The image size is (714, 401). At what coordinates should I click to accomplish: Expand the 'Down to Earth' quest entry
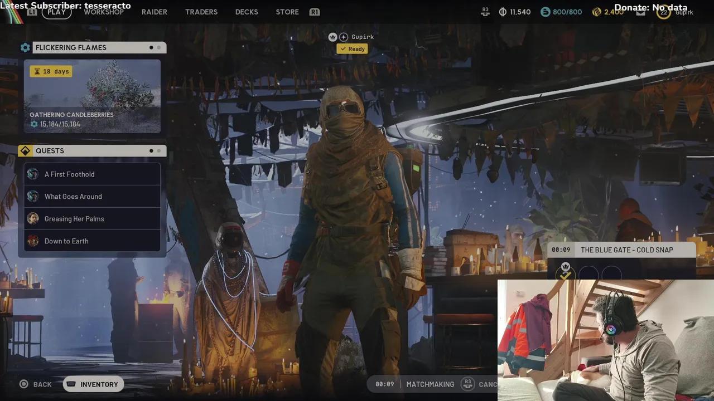coord(92,241)
